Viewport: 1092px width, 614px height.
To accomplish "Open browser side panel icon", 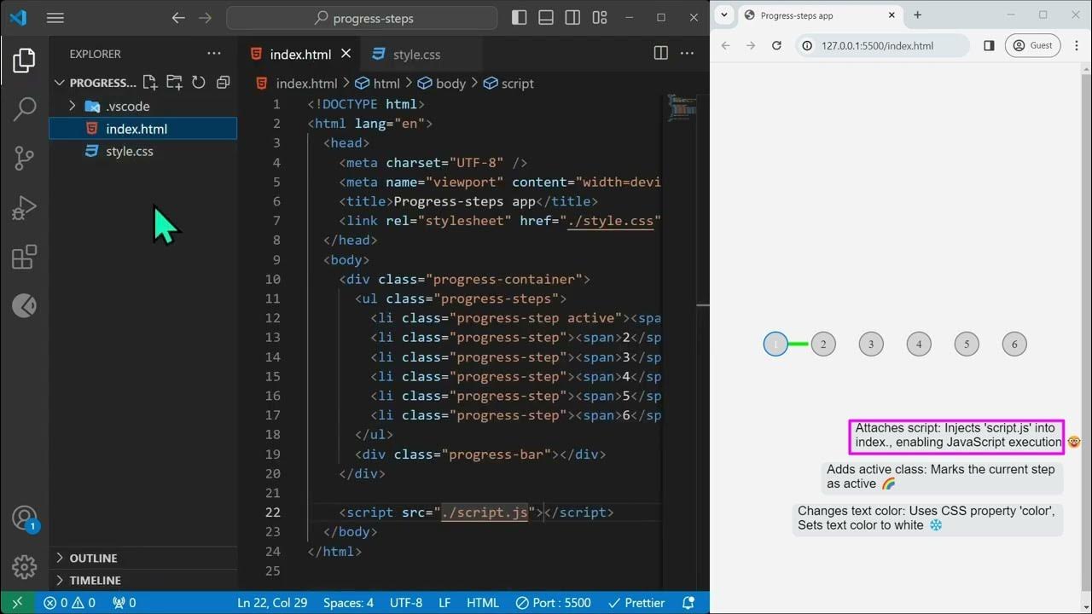I will pyautogui.click(x=989, y=45).
